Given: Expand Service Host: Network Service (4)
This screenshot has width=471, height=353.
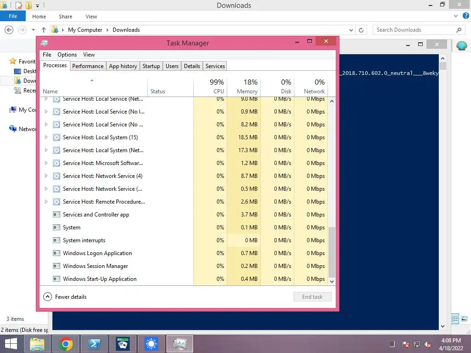Looking at the screenshot, I should point(46,176).
